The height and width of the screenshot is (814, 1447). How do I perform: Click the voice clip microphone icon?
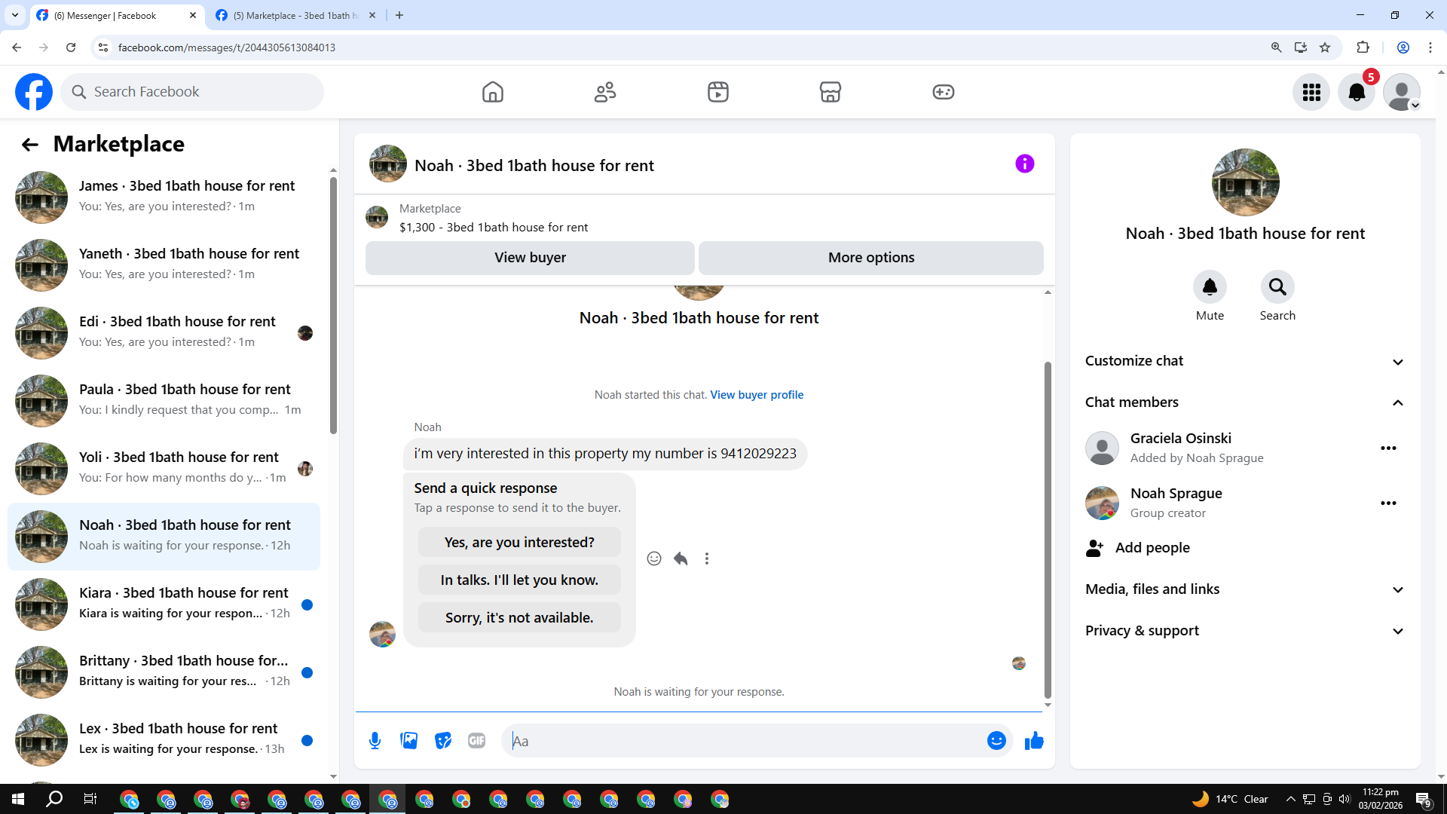pyautogui.click(x=375, y=741)
